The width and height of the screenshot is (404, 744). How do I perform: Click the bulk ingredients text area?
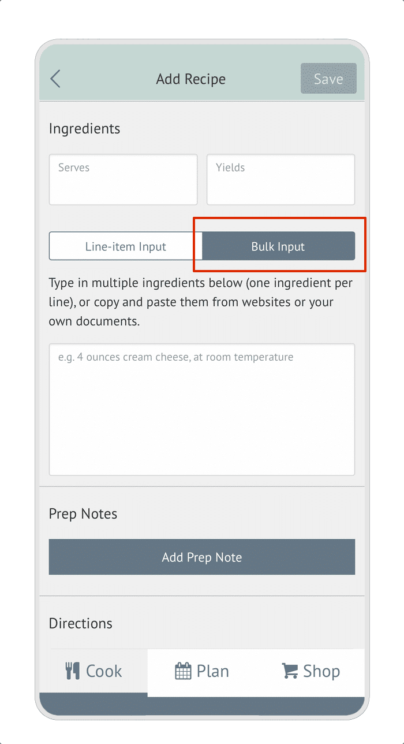click(202, 409)
